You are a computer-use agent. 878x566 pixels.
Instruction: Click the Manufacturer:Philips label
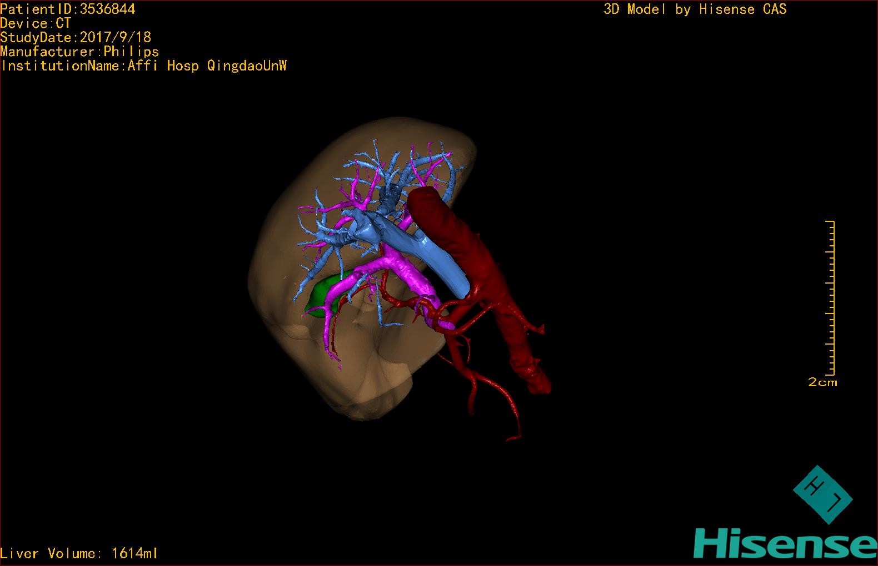pyautogui.click(x=79, y=52)
